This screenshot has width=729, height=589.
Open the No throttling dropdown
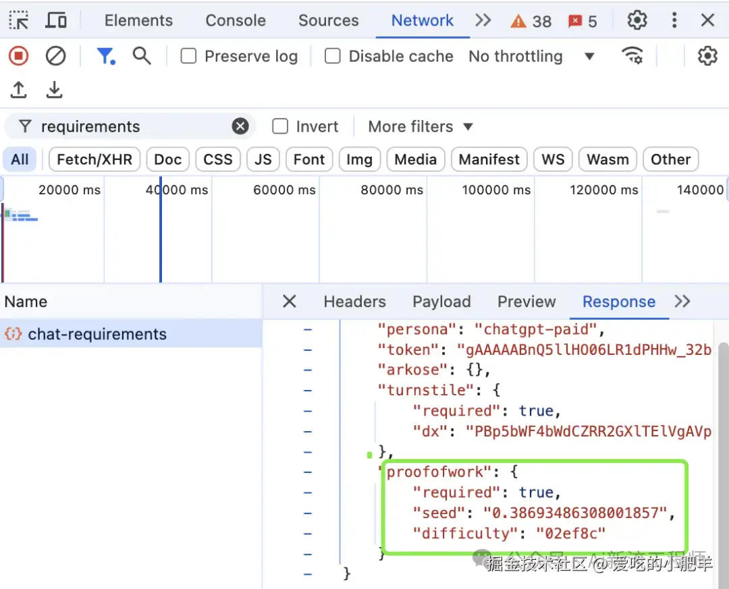pyautogui.click(x=531, y=56)
